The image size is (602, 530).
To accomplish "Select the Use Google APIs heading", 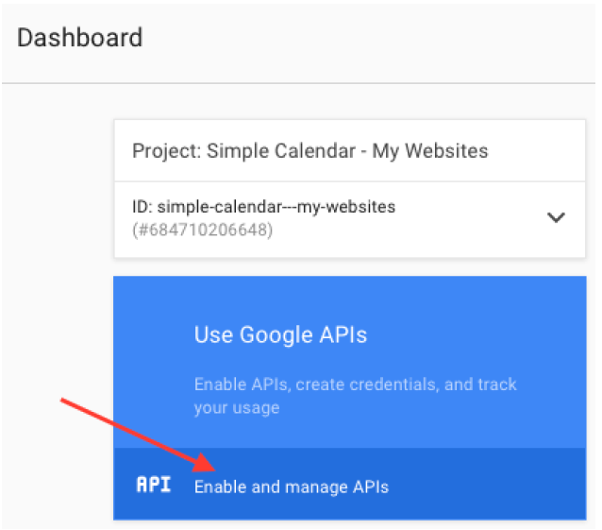I will click(280, 334).
